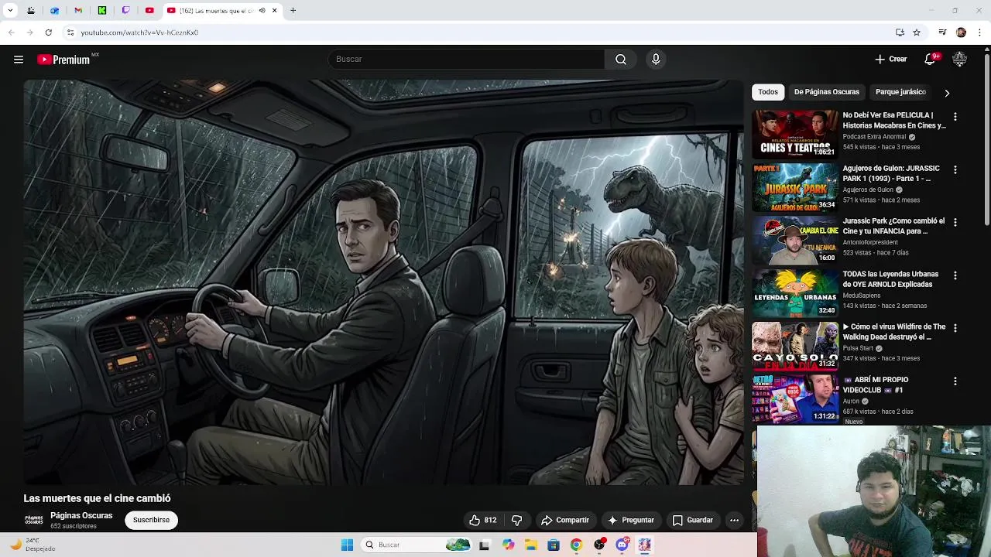Open options for OYE ARNOLD video
Viewport: 991px width, 557px height.
pyautogui.click(x=955, y=275)
